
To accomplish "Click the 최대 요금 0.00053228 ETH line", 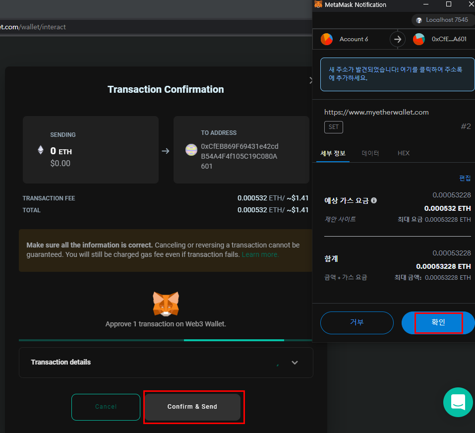I will tap(434, 219).
